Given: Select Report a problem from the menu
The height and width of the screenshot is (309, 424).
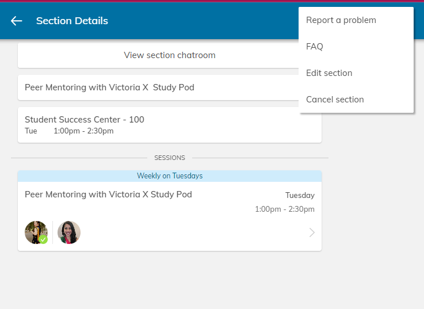Looking at the screenshot, I should point(341,20).
